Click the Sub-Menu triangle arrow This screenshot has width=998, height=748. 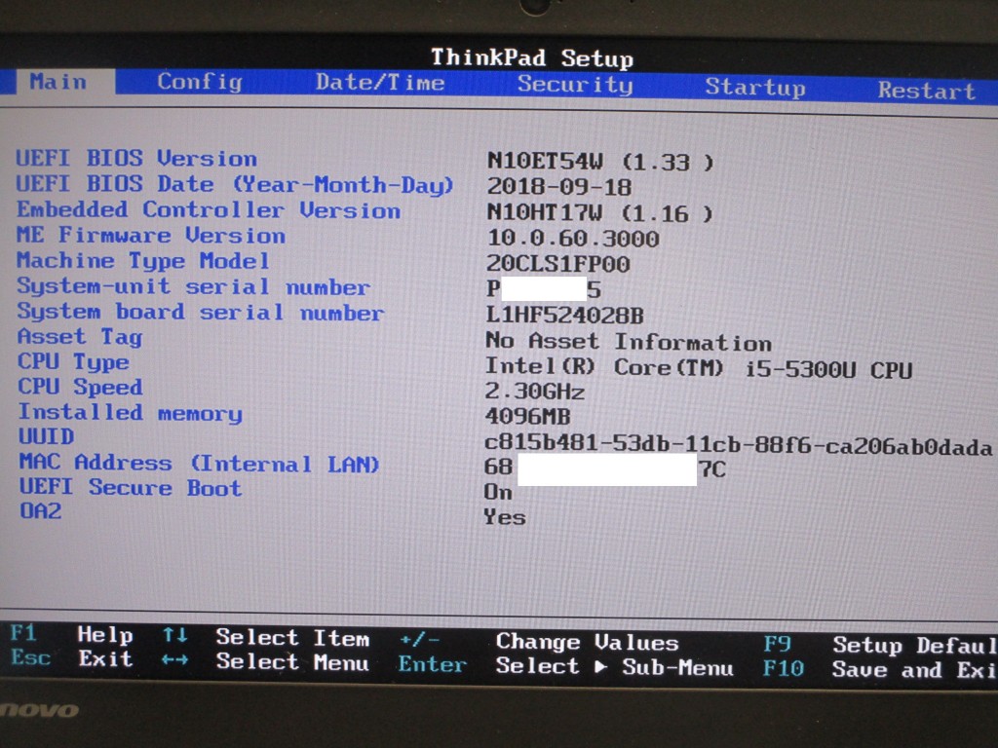pyautogui.click(x=601, y=667)
